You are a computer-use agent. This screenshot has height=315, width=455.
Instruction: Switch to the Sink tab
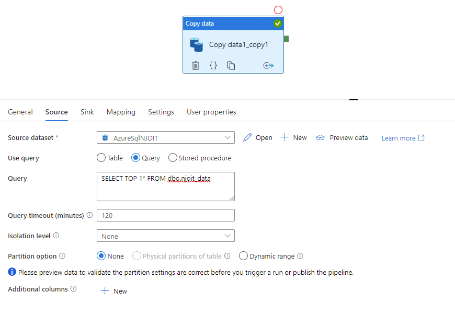pyautogui.click(x=87, y=112)
